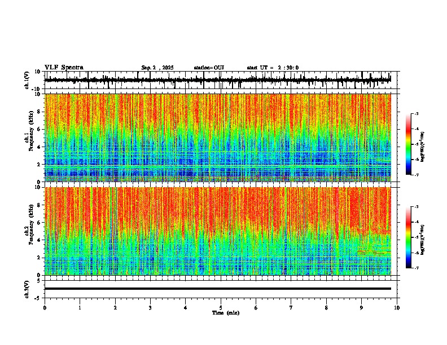This screenshot has width=447, height=345.
Task: Click the "ch.1(V)" axis label
Action: [27, 80]
